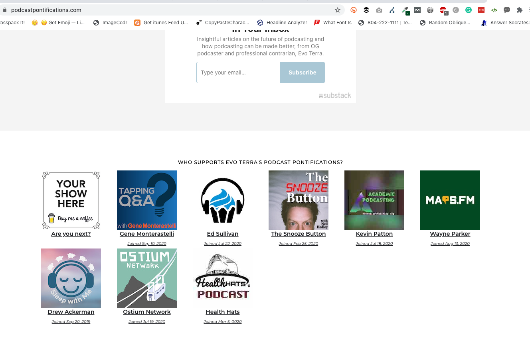Click the blue arrows extension icon
This screenshot has width=530, height=360.
(392, 10)
